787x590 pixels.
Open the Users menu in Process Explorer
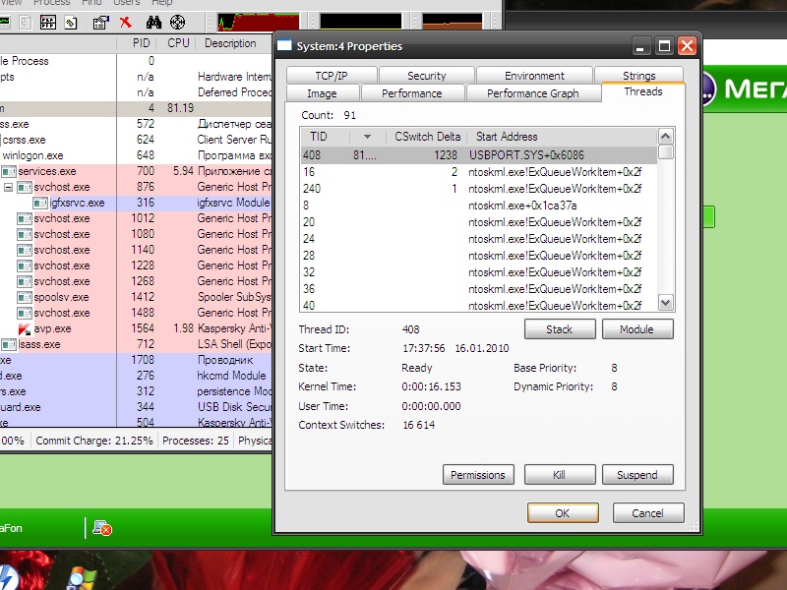127,3
